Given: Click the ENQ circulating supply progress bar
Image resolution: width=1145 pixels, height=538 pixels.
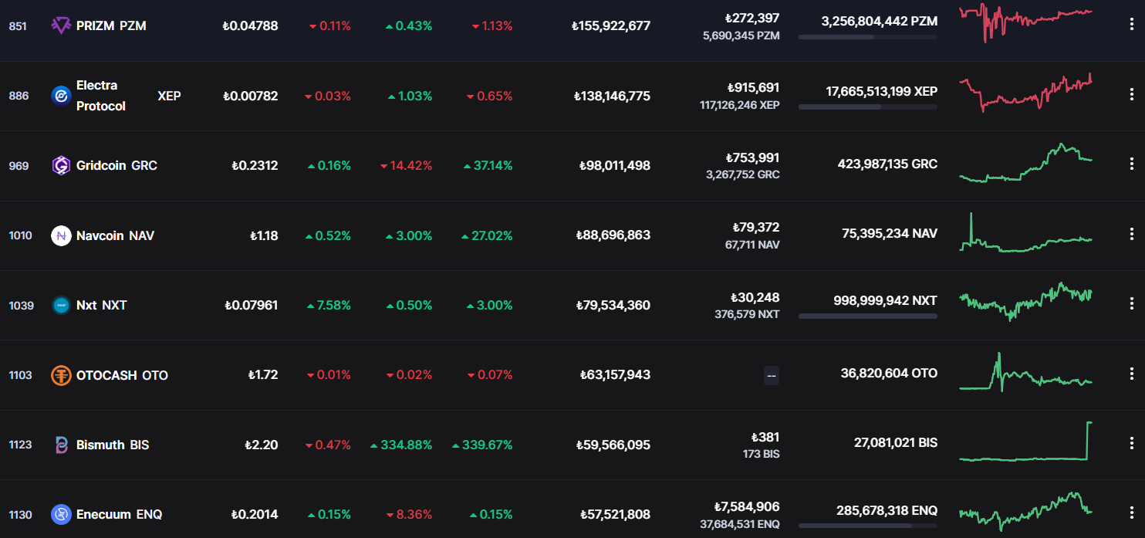Looking at the screenshot, I should [x=868, y=526].
